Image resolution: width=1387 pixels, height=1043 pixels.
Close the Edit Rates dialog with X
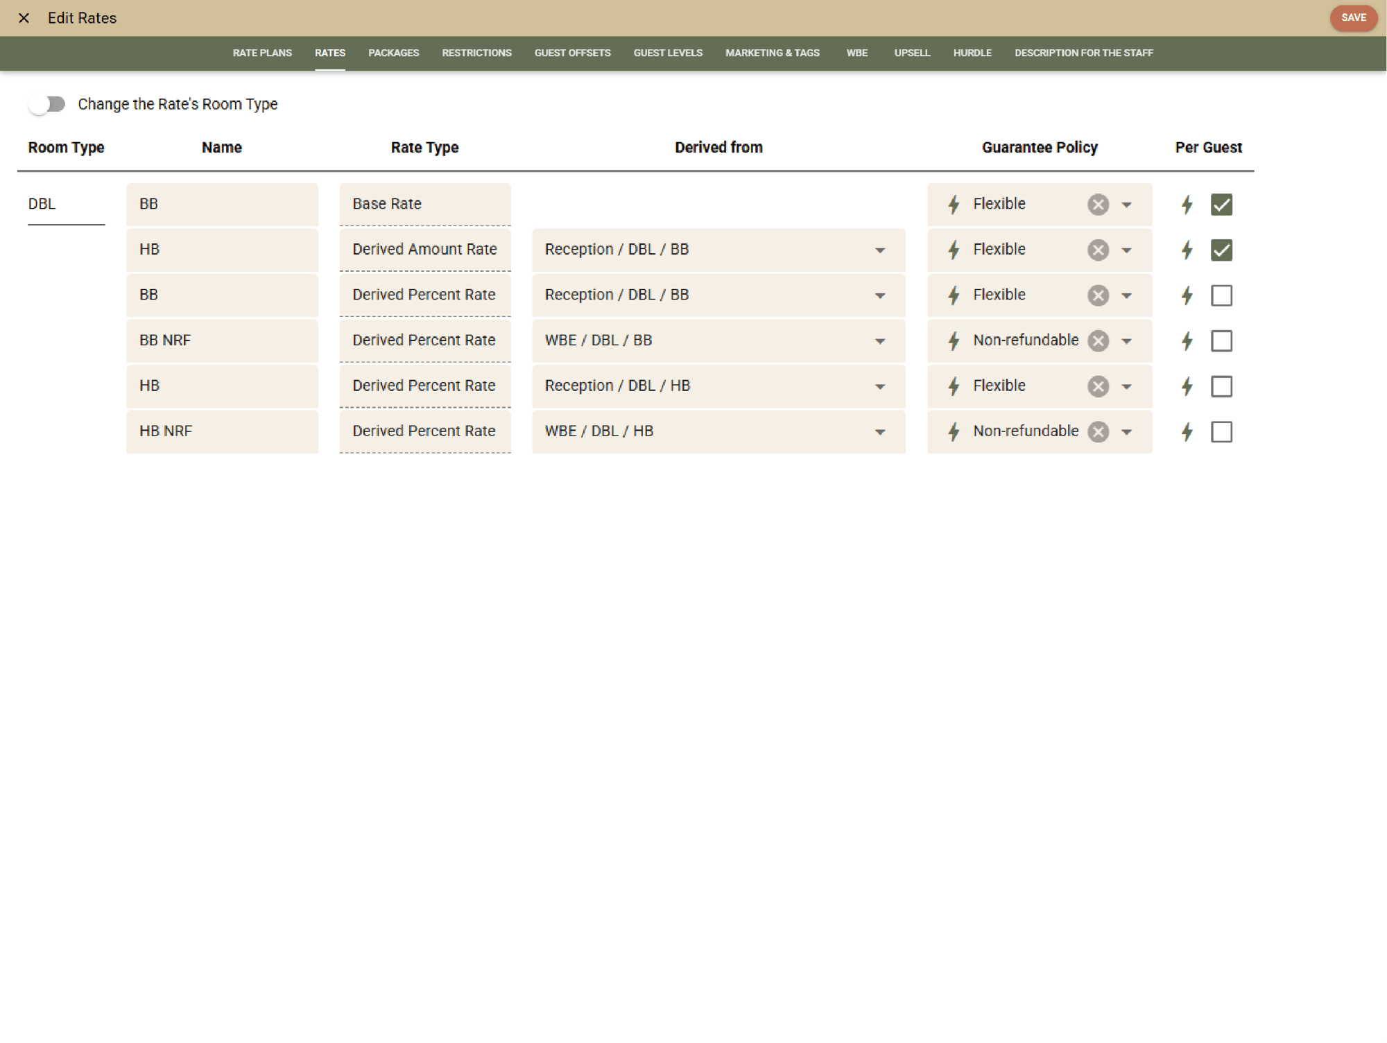(x=24, y=18)
